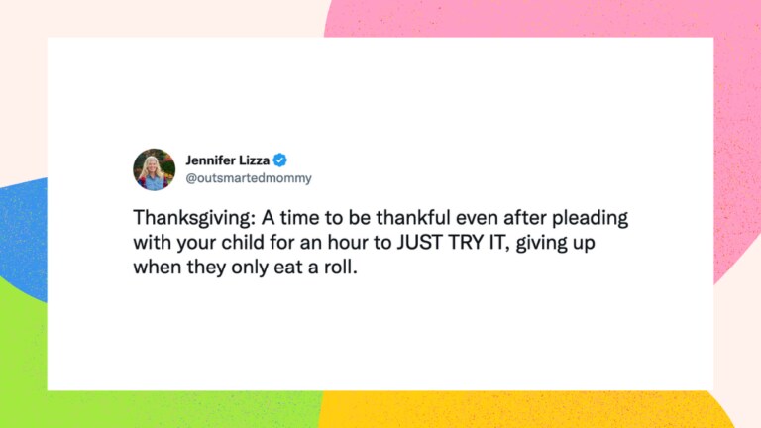The width and height of the screenshot is (761, 428).
Task: Click the word "Thanksgiving:" in the tweet
Action: [x=194, y=218]
